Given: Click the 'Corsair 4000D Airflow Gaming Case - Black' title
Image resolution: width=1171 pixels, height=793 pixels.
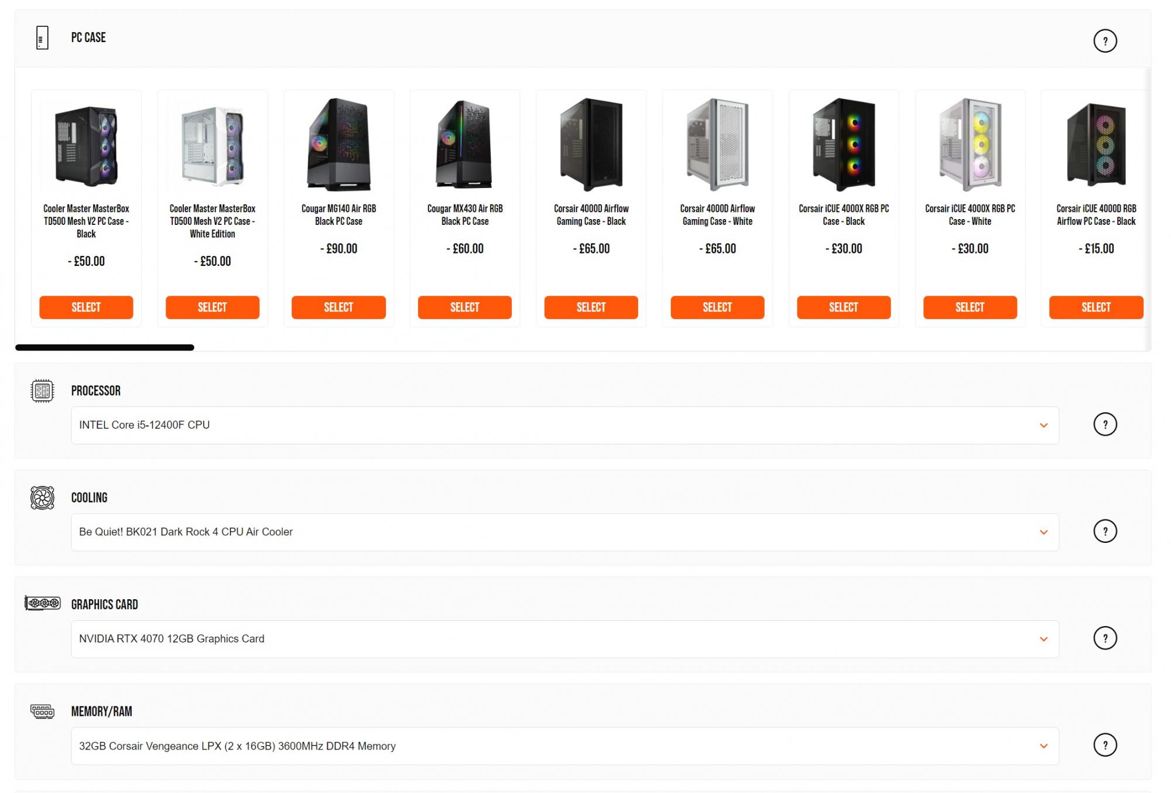Looking at the screenshot, I should [x=591, y=215].
